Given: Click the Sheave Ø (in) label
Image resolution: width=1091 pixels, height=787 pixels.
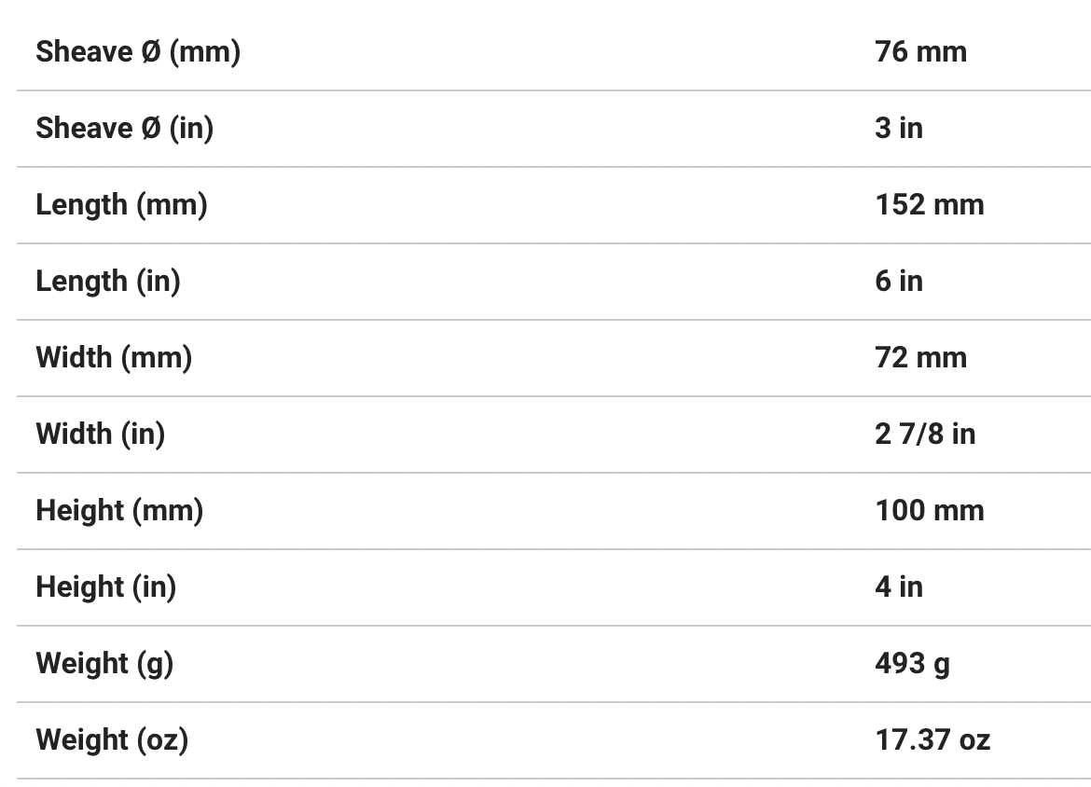Looking at the screenshot, I should (x=124, y=129).
